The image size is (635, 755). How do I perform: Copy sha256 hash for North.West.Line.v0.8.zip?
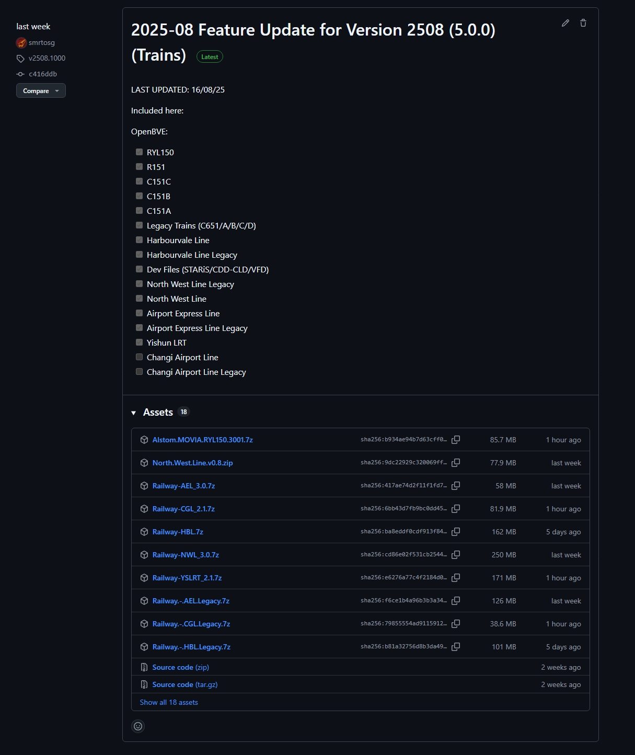point(456,463)
